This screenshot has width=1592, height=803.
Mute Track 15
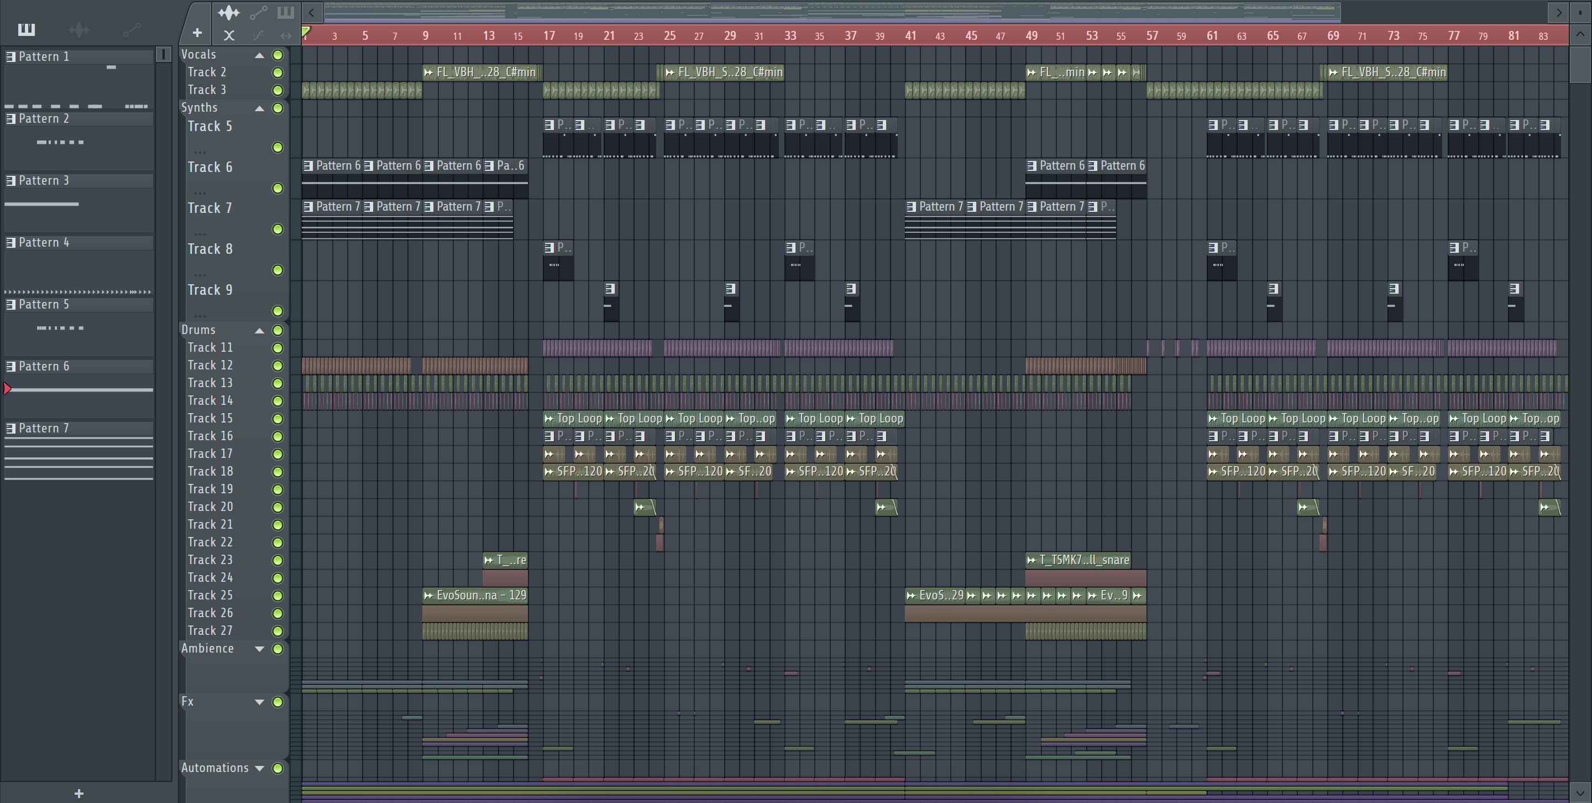click(x=278, y=419)
